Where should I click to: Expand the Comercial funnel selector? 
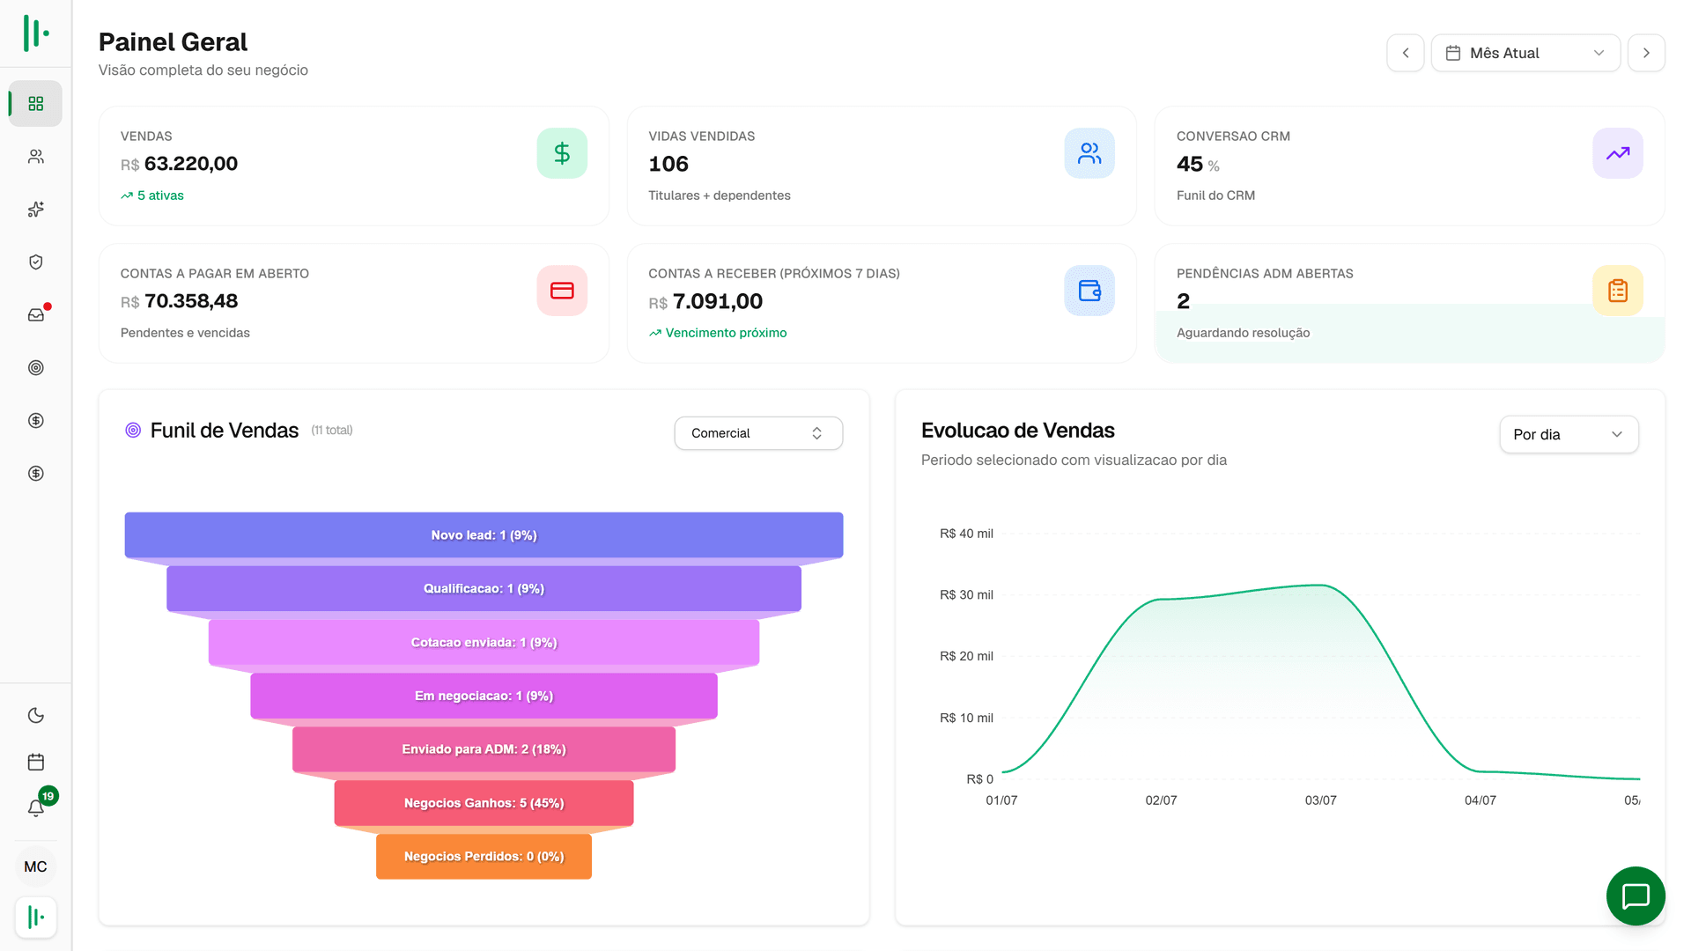758,433
